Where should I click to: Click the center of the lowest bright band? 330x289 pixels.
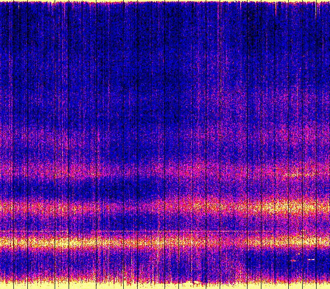tap(165, 241)
